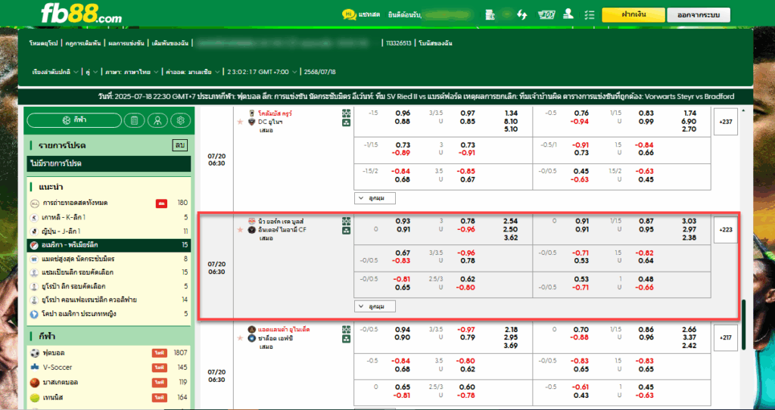
Task: Select โคปา อเมริกา ประเภทหญิง league
Action: click(x=109, y=314)
